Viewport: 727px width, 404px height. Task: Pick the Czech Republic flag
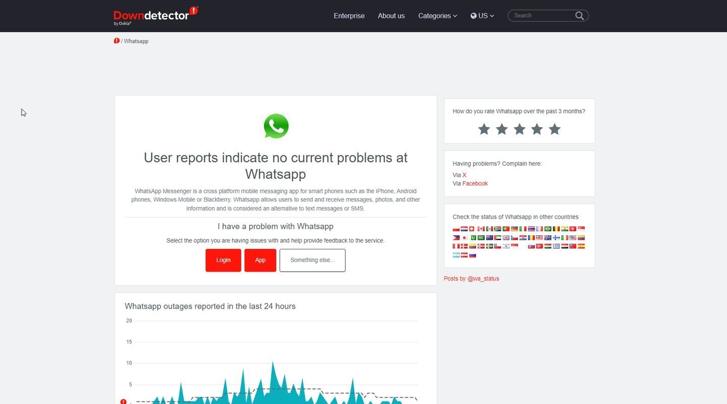[514, 238]
